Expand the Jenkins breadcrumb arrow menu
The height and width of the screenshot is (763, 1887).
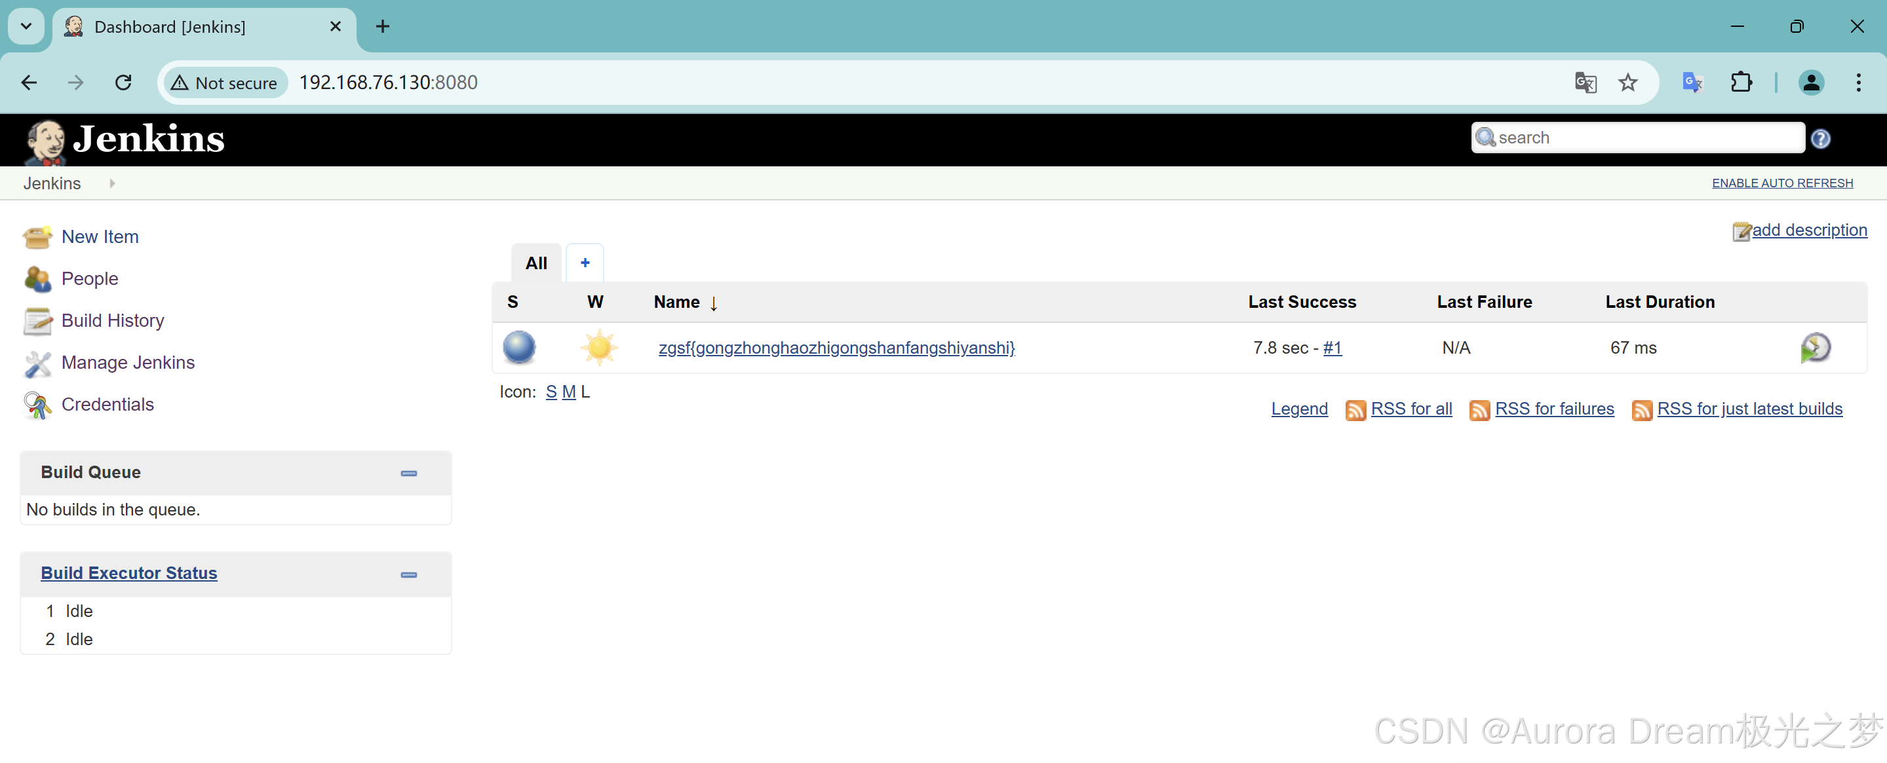[x=112, y=183]
